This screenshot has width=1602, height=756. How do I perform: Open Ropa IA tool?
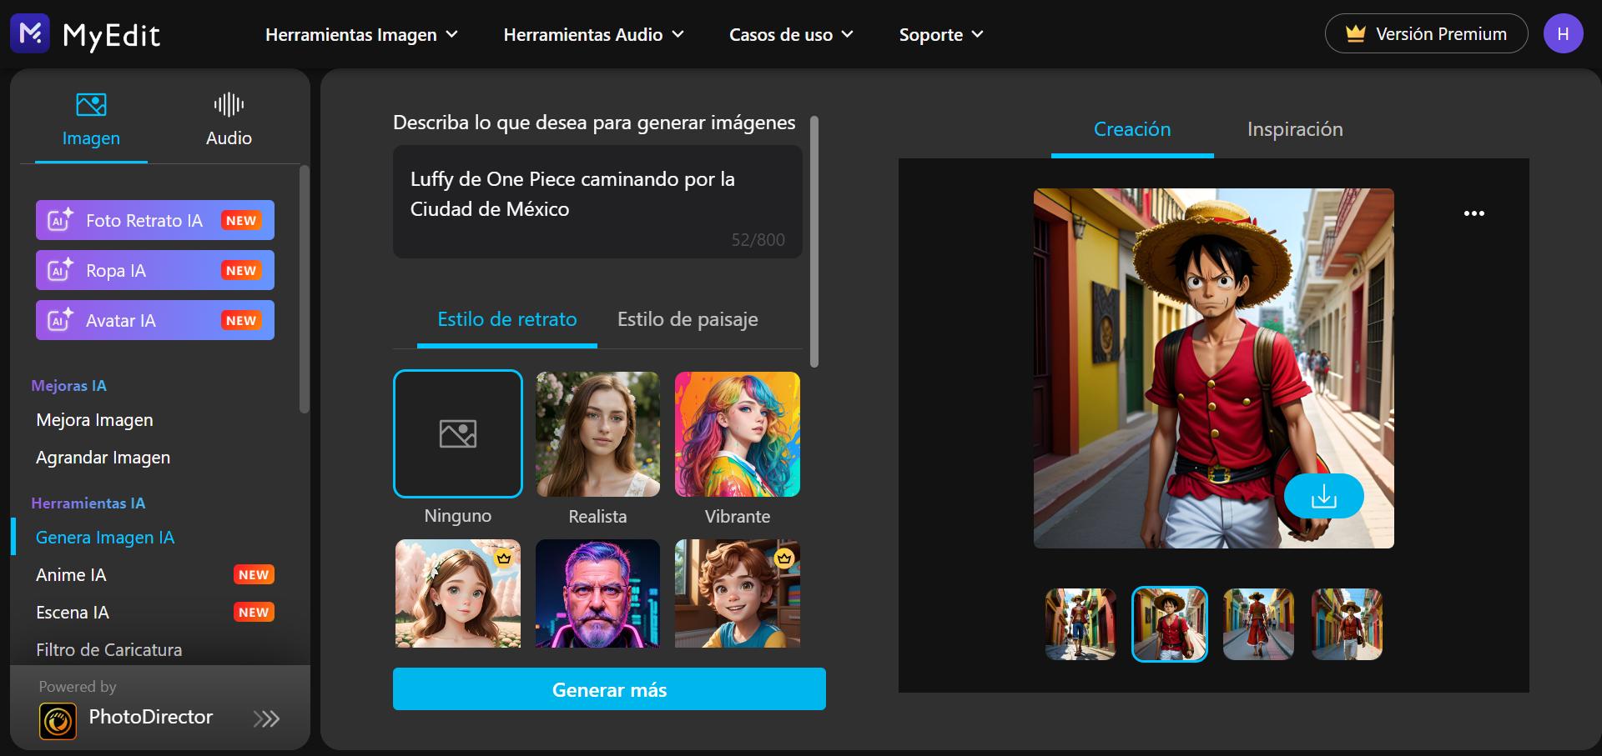coord(154,270)
